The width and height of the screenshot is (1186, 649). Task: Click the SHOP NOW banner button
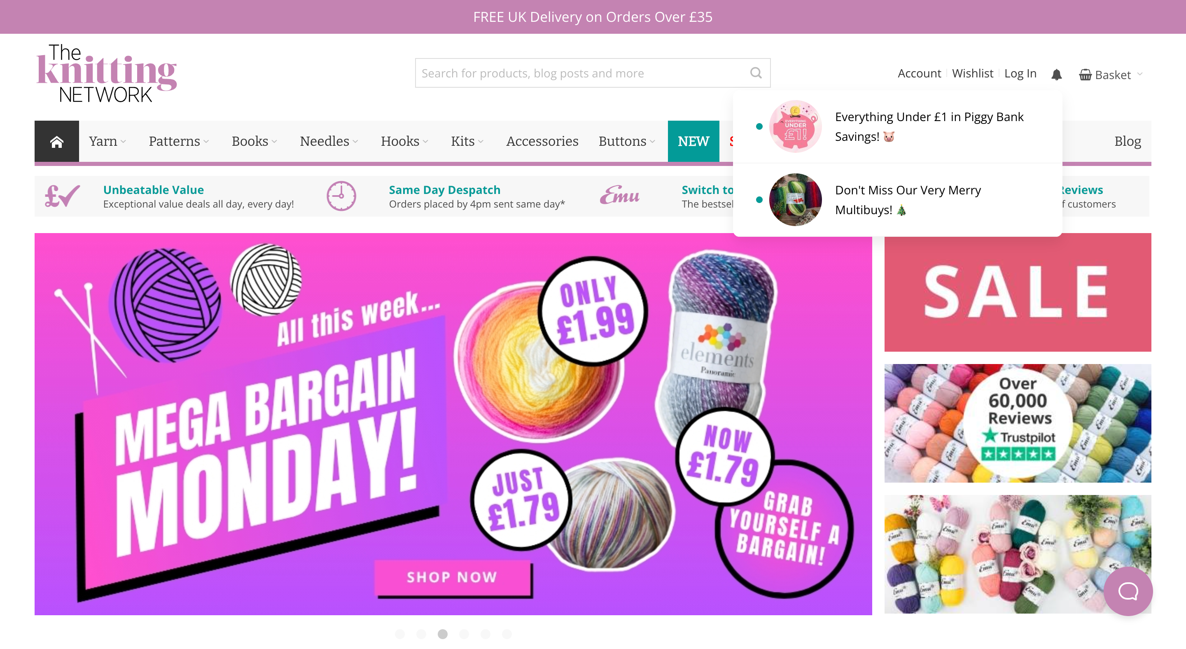coord(452,577)
